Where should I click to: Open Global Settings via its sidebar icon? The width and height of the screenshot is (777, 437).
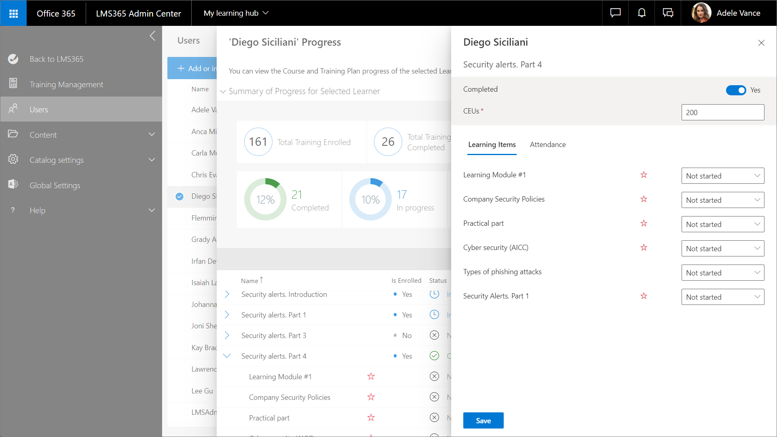13,185
